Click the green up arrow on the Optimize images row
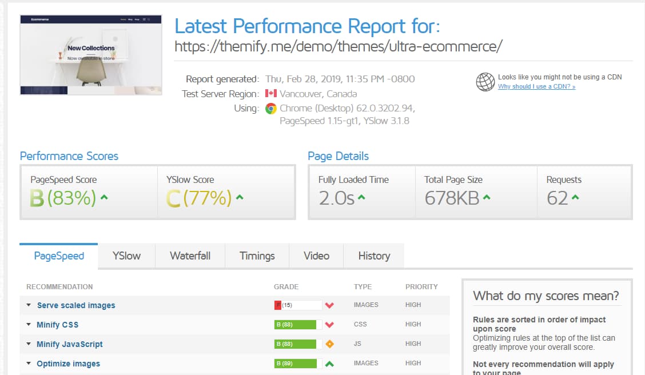The width and height of the screenshot is (645, 375). pos(329,364)
